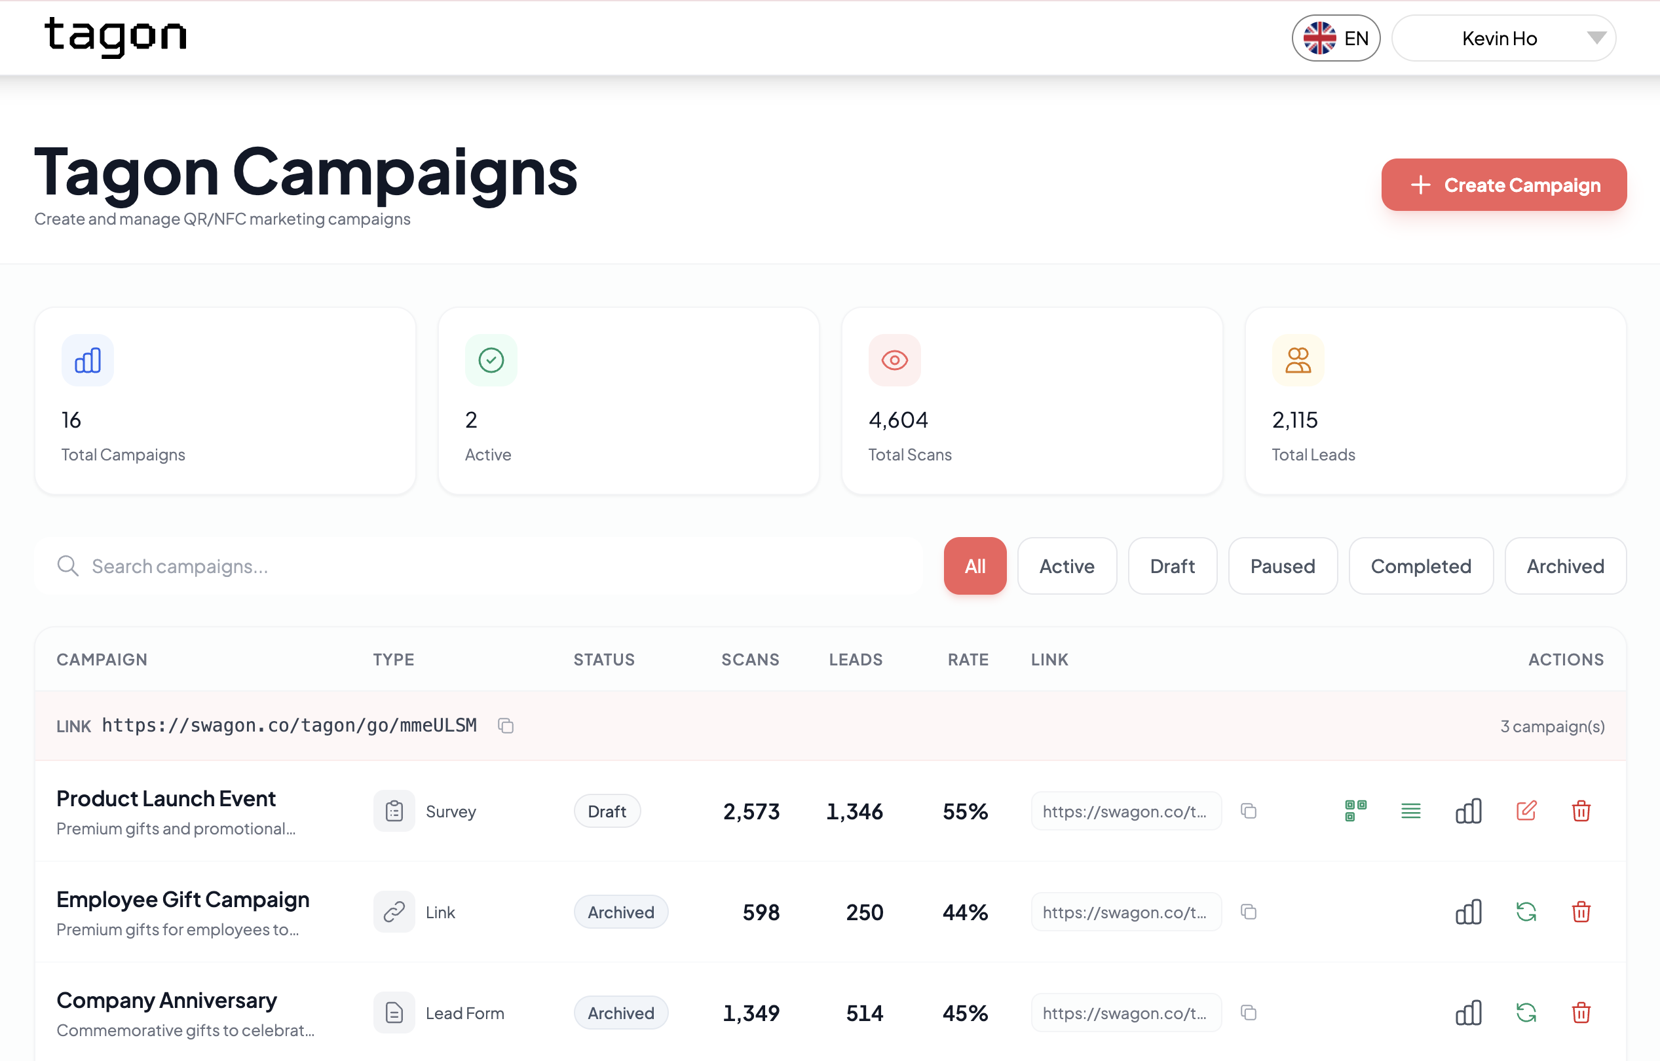
Task: Copy the mmeULSM campaign link
Action: pos(505,725)
